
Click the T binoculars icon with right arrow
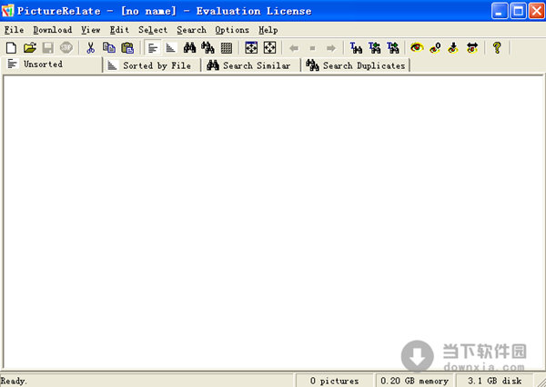pos(393,47)
